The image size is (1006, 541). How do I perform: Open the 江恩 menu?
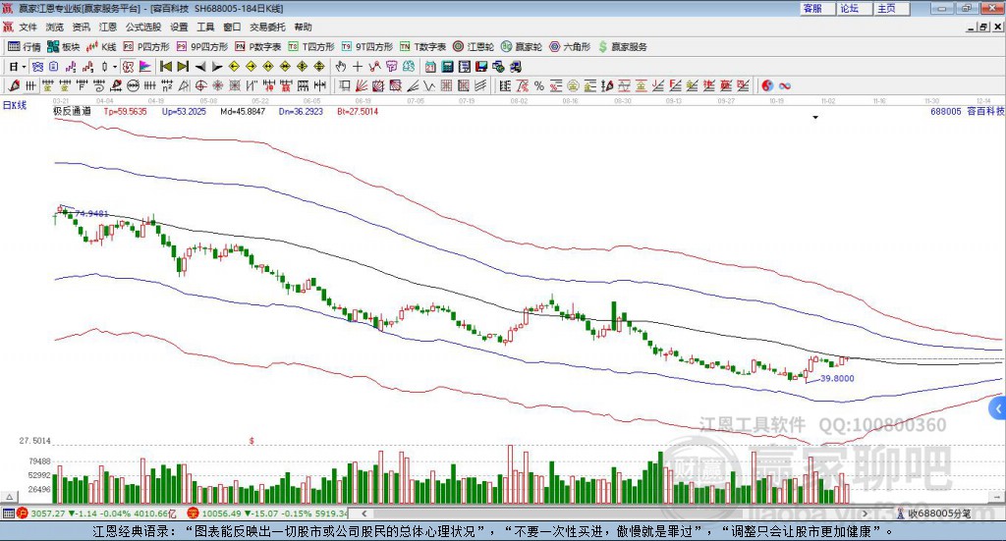107,27
